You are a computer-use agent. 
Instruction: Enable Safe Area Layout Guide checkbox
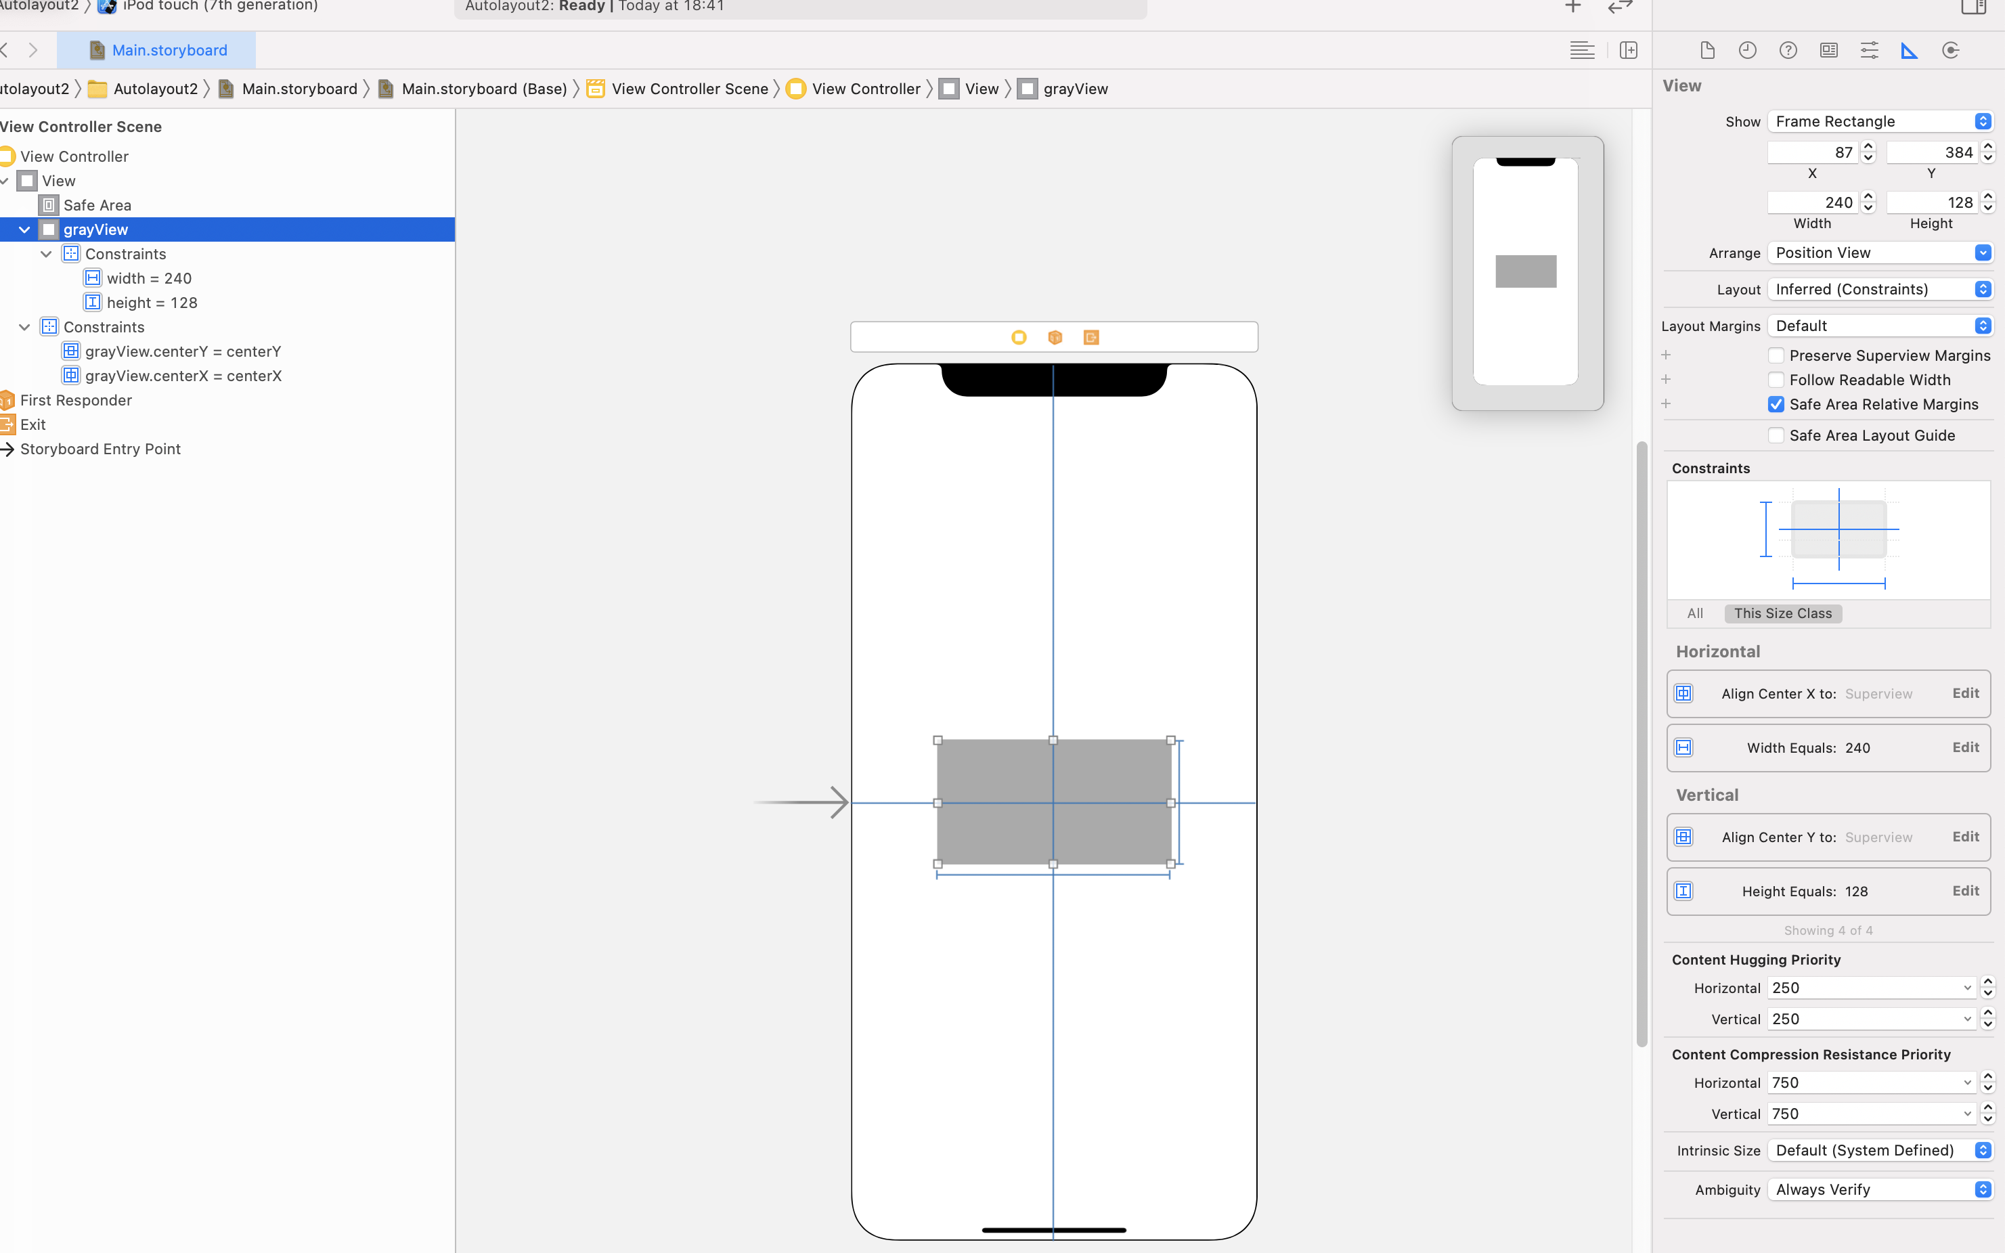[1776, 435]
